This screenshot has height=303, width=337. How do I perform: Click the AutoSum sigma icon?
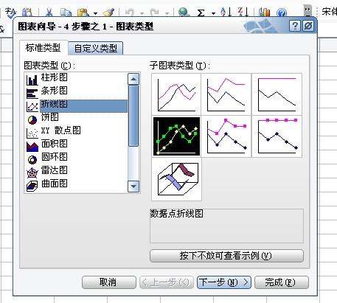201,13
